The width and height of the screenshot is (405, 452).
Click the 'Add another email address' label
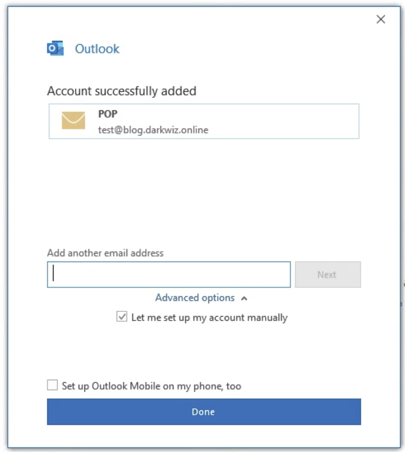[105, 253]
